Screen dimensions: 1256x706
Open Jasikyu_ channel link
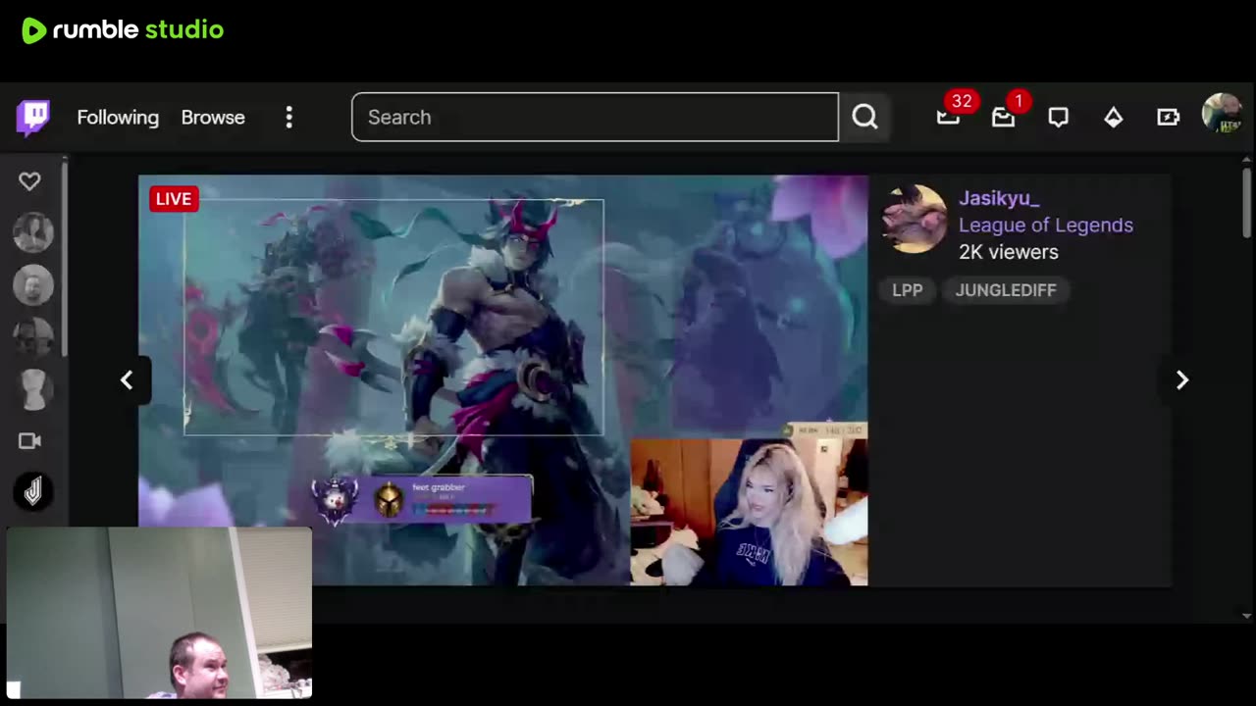pos(999,198)
